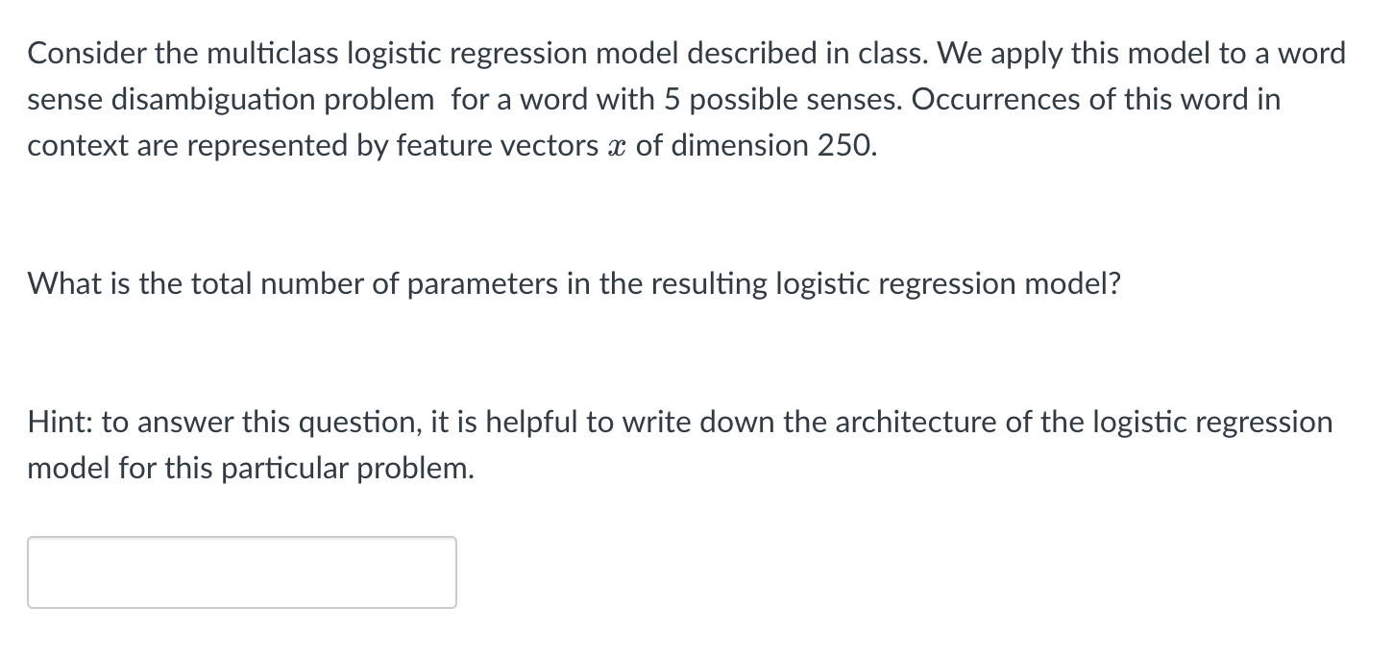This screenshot has width=1393, height=655.
Task: Click the number 250 in the question
Action: (x=845, y=145)
